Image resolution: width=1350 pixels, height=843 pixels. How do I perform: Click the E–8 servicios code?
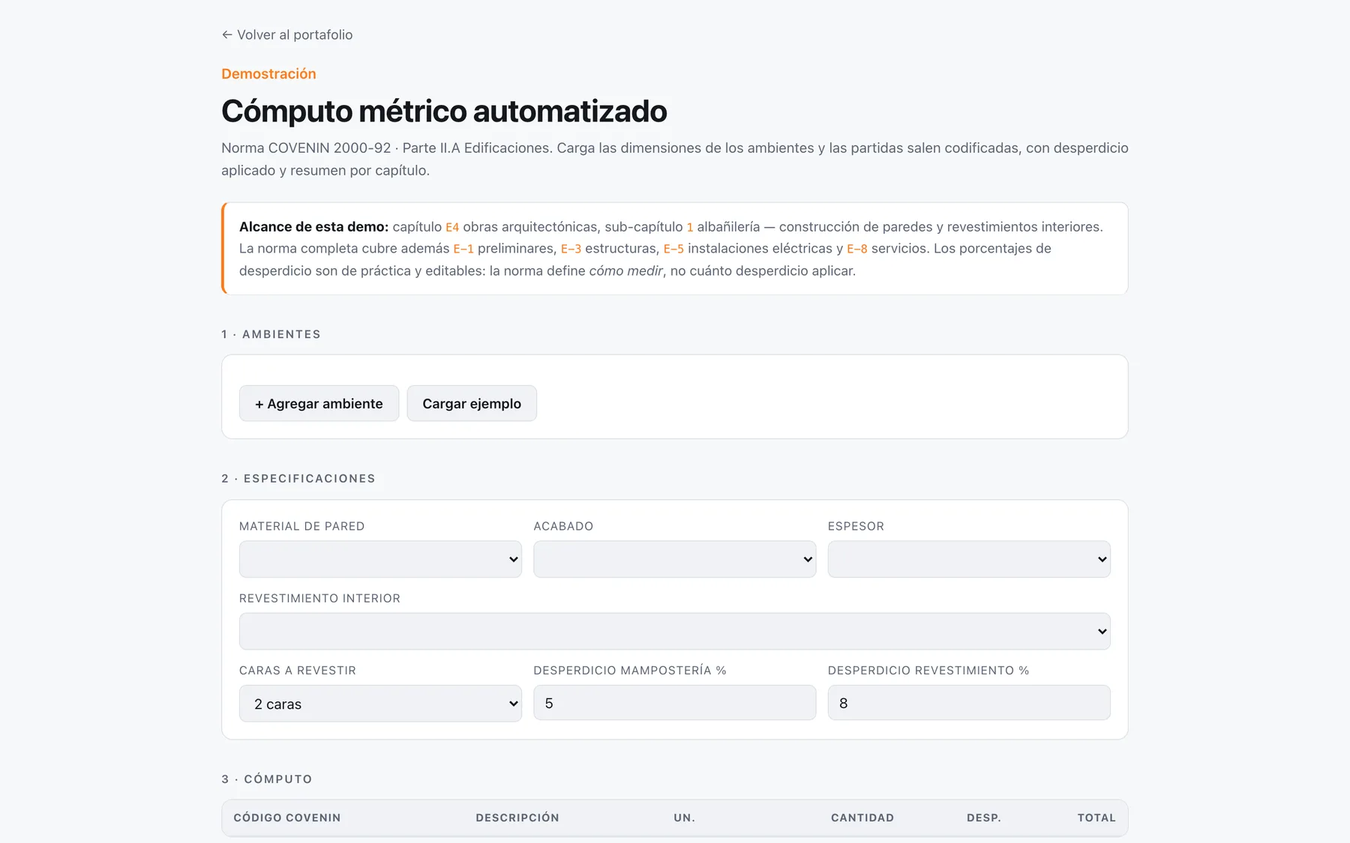(857, 249)
